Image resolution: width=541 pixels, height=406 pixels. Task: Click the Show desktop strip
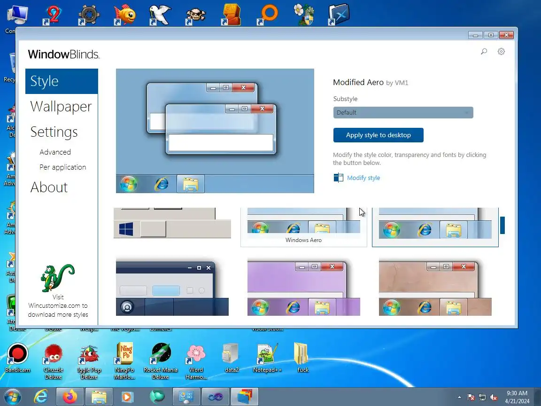click(x=538, y=397)
